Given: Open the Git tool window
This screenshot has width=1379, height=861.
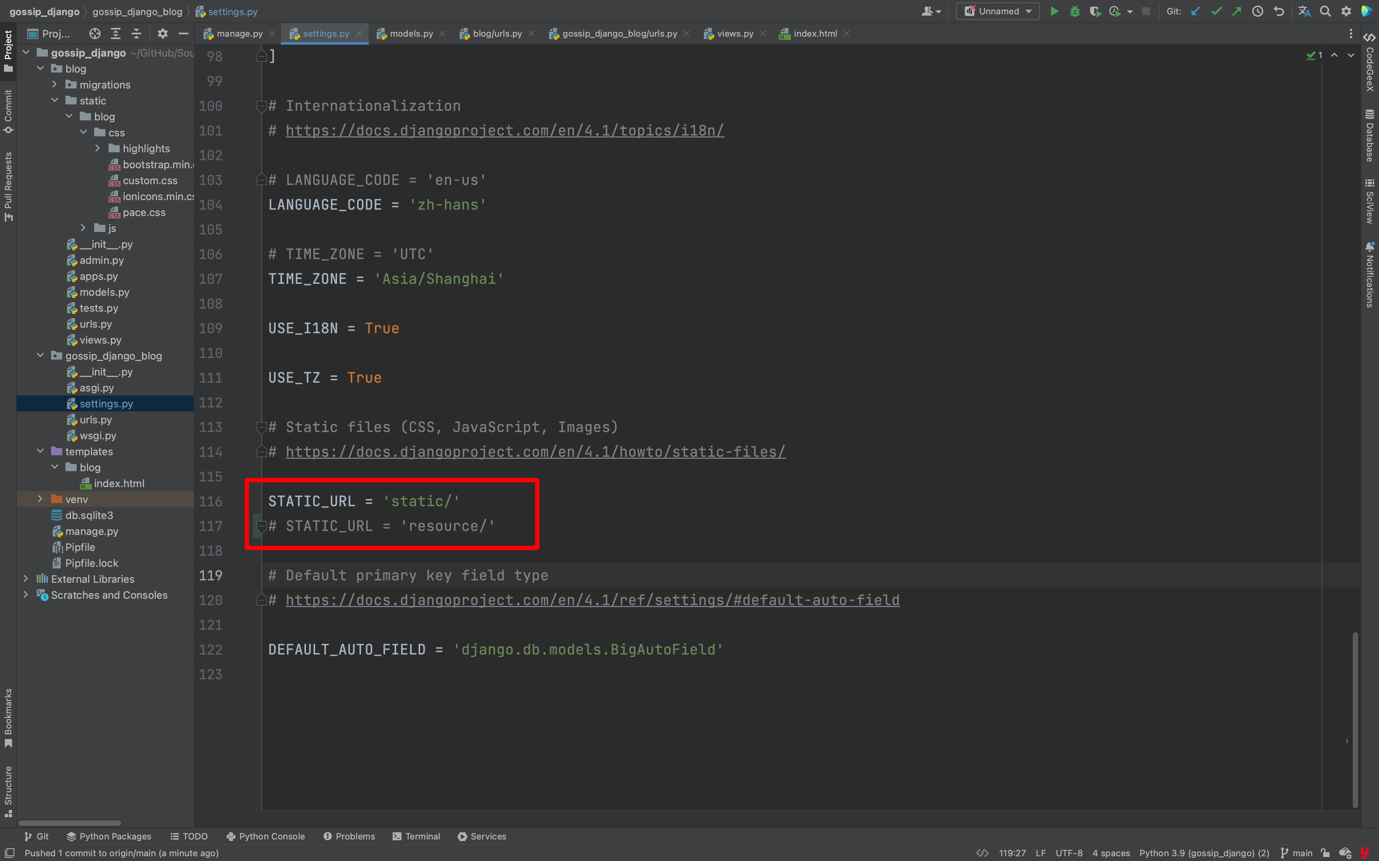Looking at the screenshot, I should coord(36,836).
